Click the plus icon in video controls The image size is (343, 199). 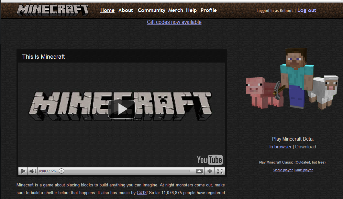210,171
